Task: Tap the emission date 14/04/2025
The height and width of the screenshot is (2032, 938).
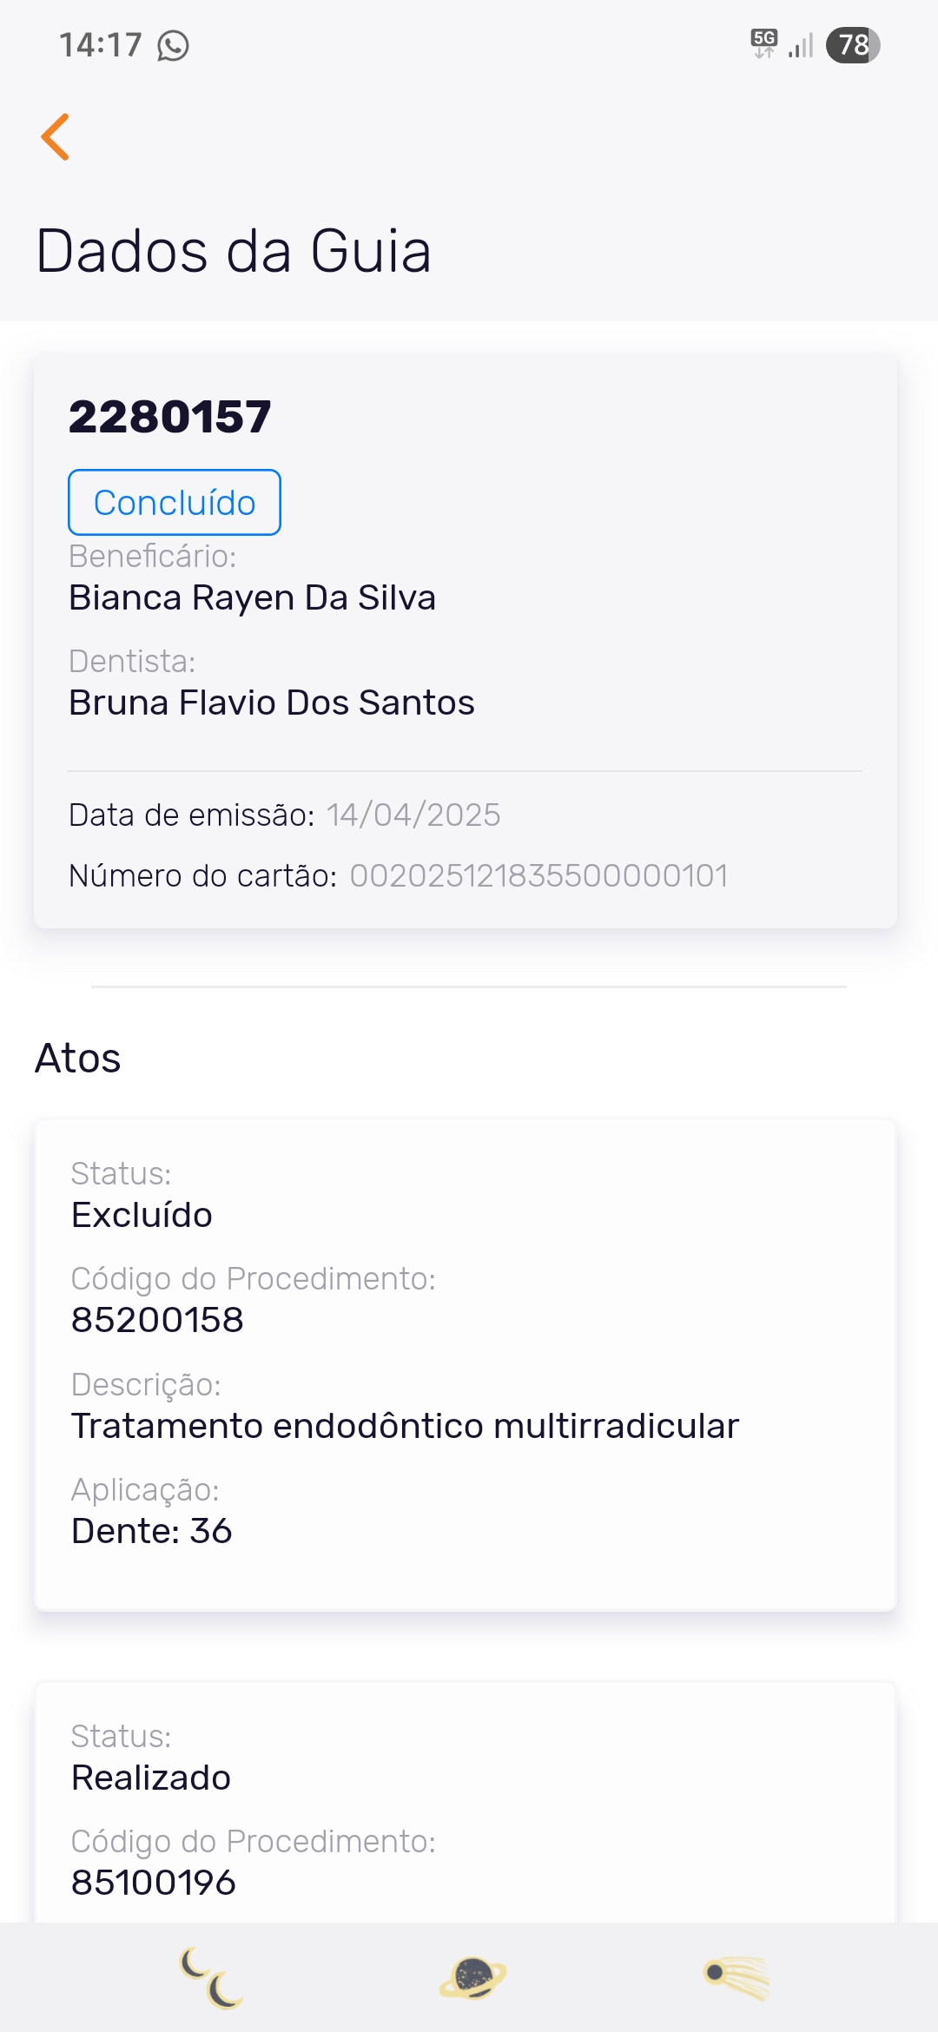Action: (413, 815)
